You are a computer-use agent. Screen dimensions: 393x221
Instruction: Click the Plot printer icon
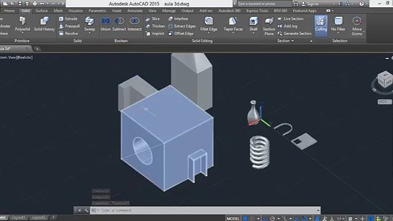click(34, 4)
